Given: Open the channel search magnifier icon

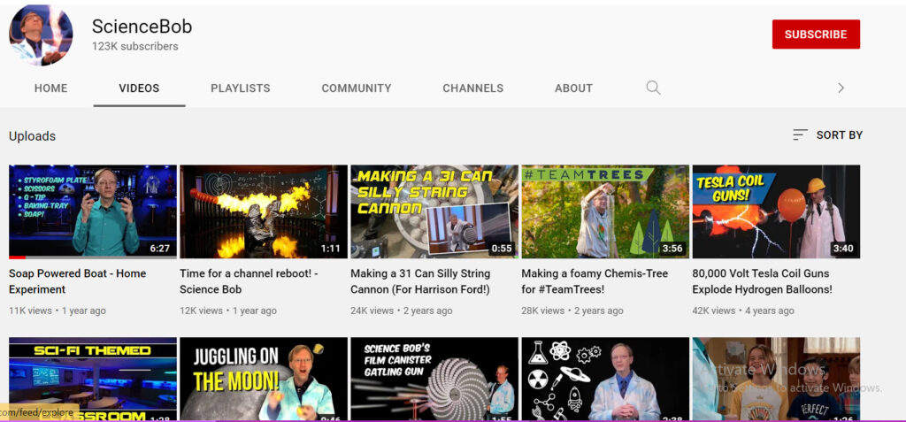Looking at the screenshot, I should [653, 88].
